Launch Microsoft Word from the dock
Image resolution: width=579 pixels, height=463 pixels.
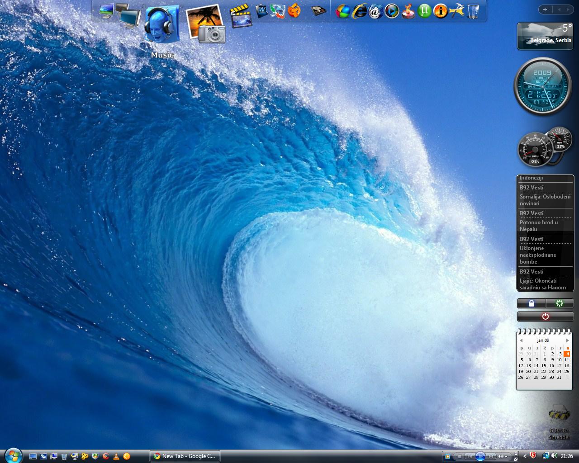point(262,11)
